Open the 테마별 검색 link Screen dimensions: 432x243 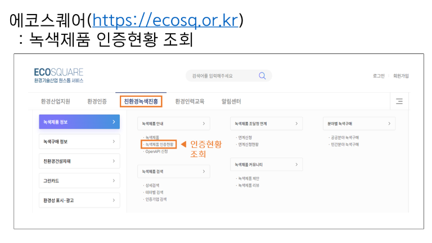coord(154,192)
